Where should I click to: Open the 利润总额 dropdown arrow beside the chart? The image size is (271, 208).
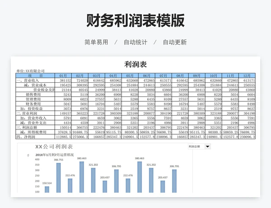point(208,147)
